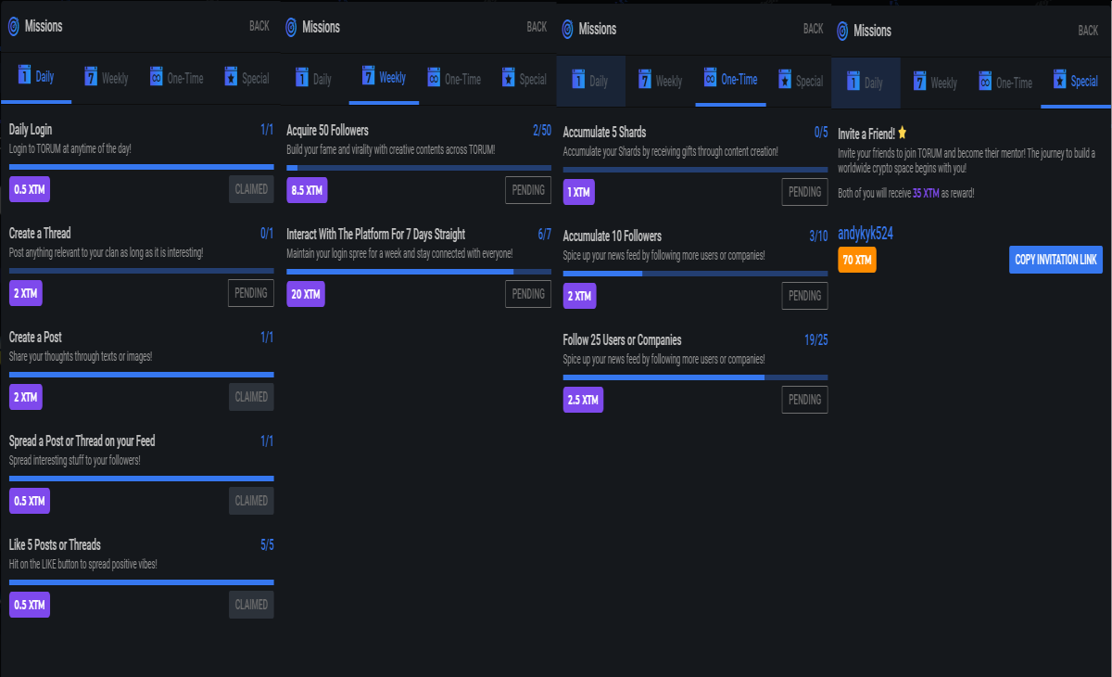
Task: Click the One-Time infinity icon in the Weekly panel
Action: click(433, 78)
